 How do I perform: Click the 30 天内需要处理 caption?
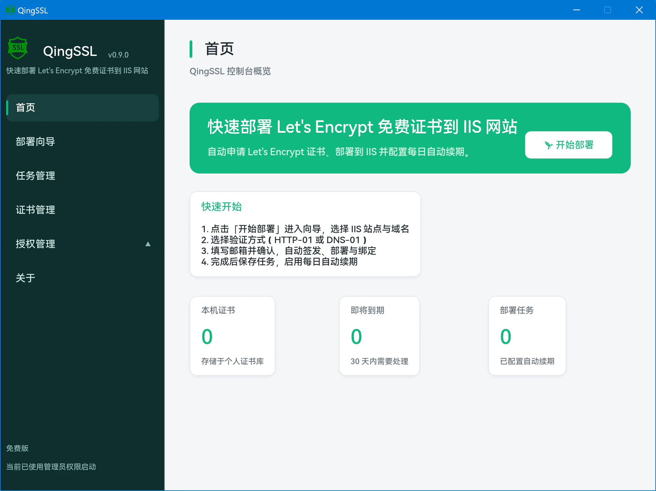379,361
